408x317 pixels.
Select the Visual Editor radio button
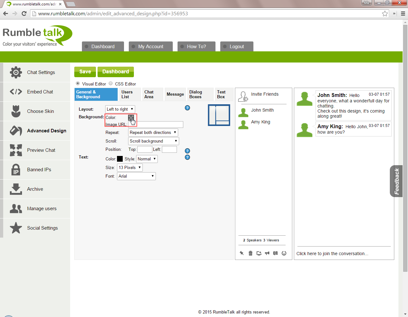[78, 83]
